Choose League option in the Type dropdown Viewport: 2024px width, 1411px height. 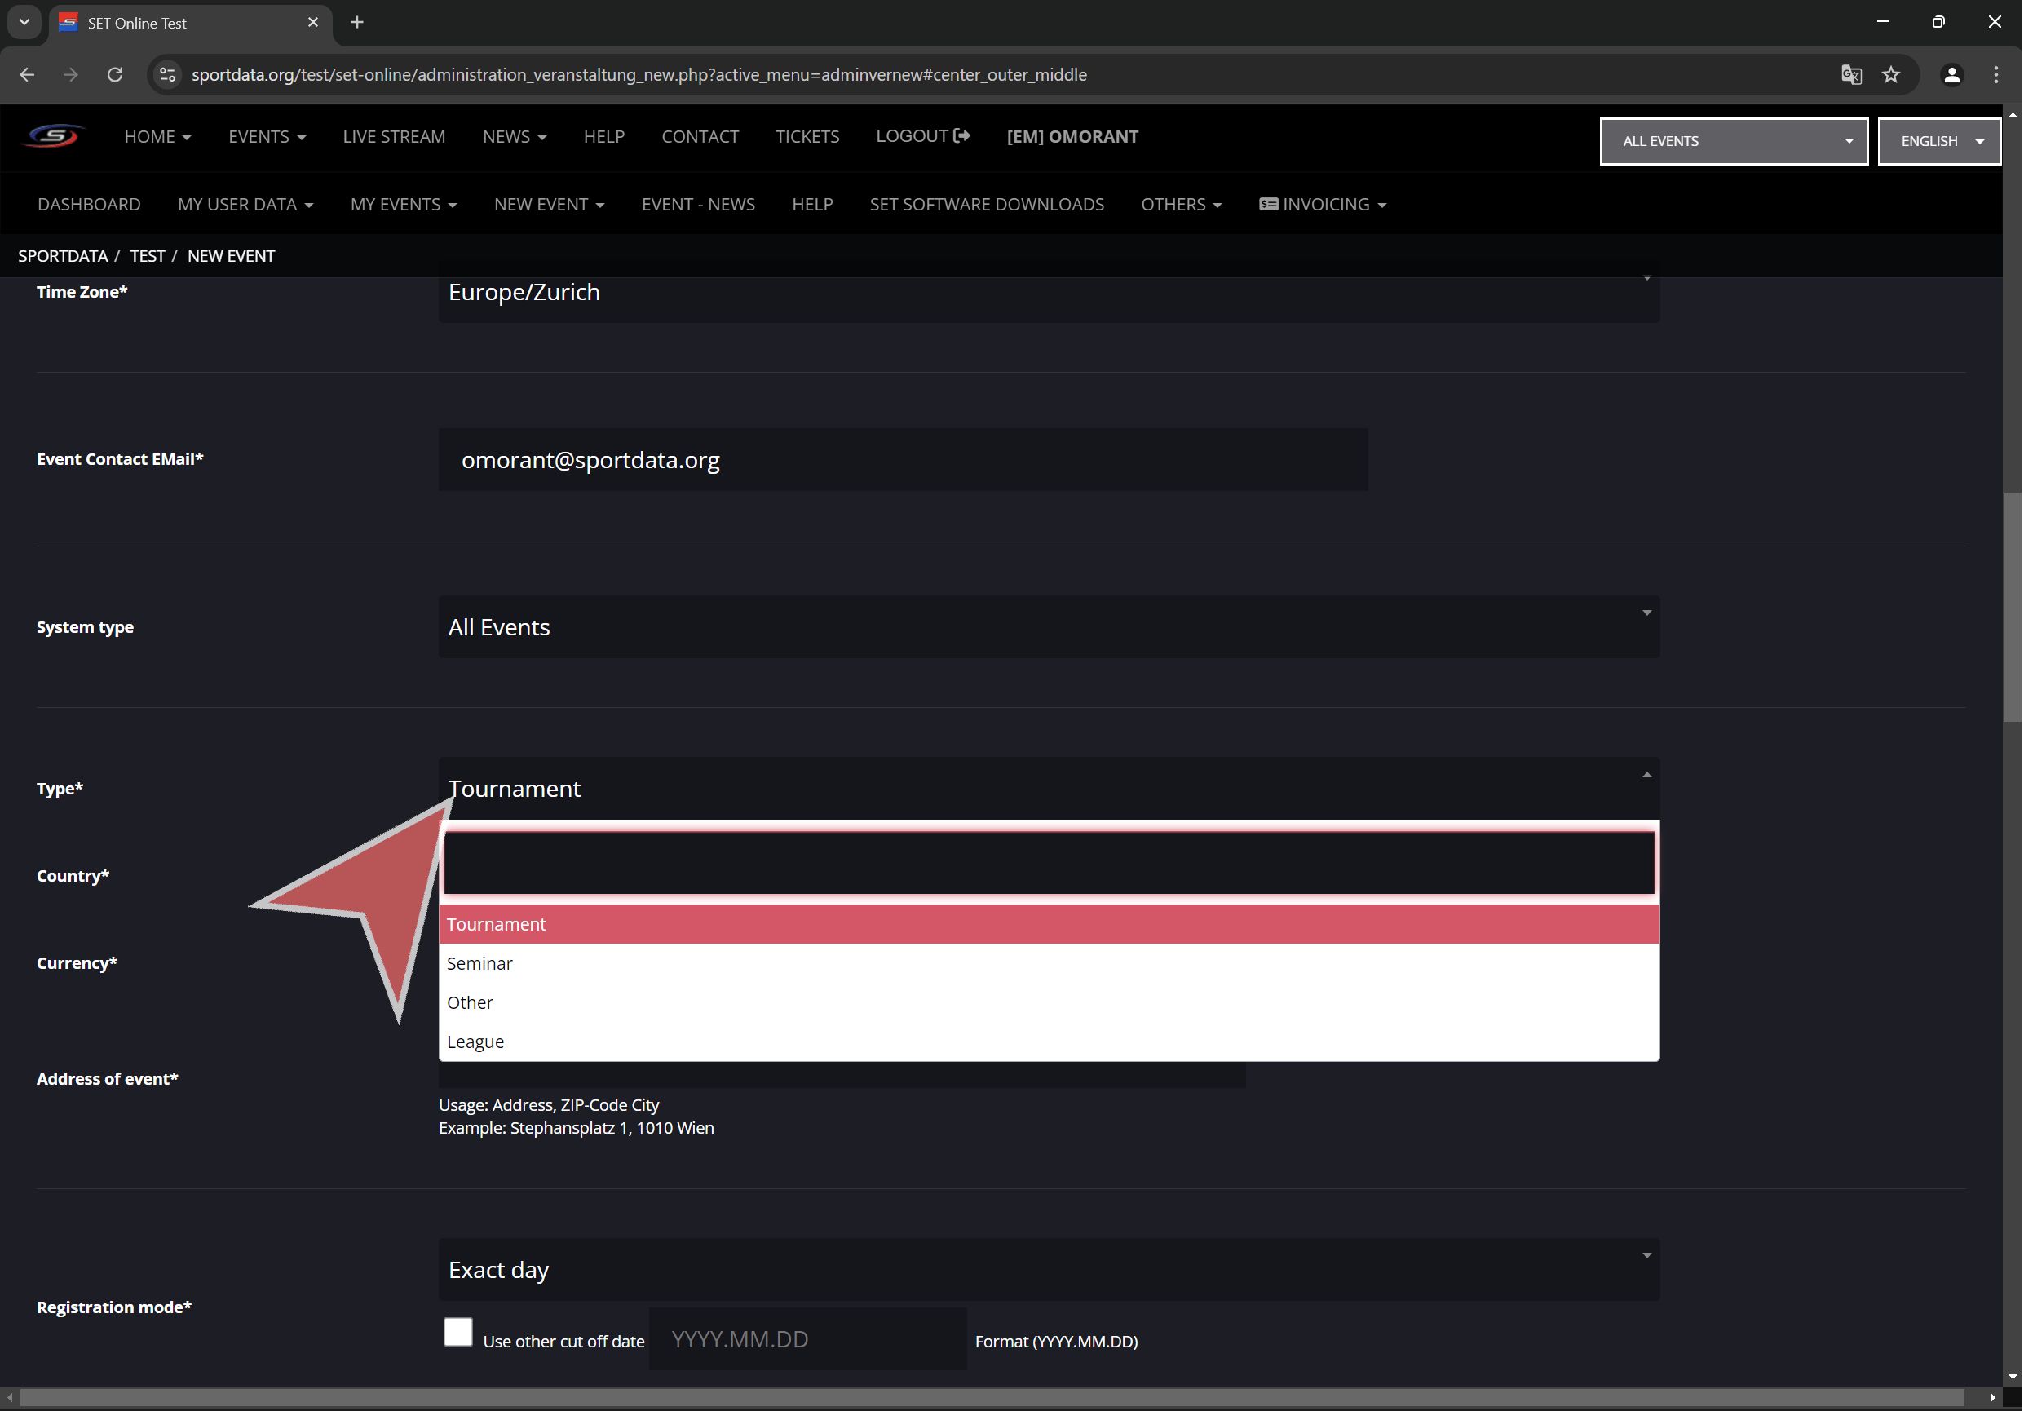(475, 1042)
